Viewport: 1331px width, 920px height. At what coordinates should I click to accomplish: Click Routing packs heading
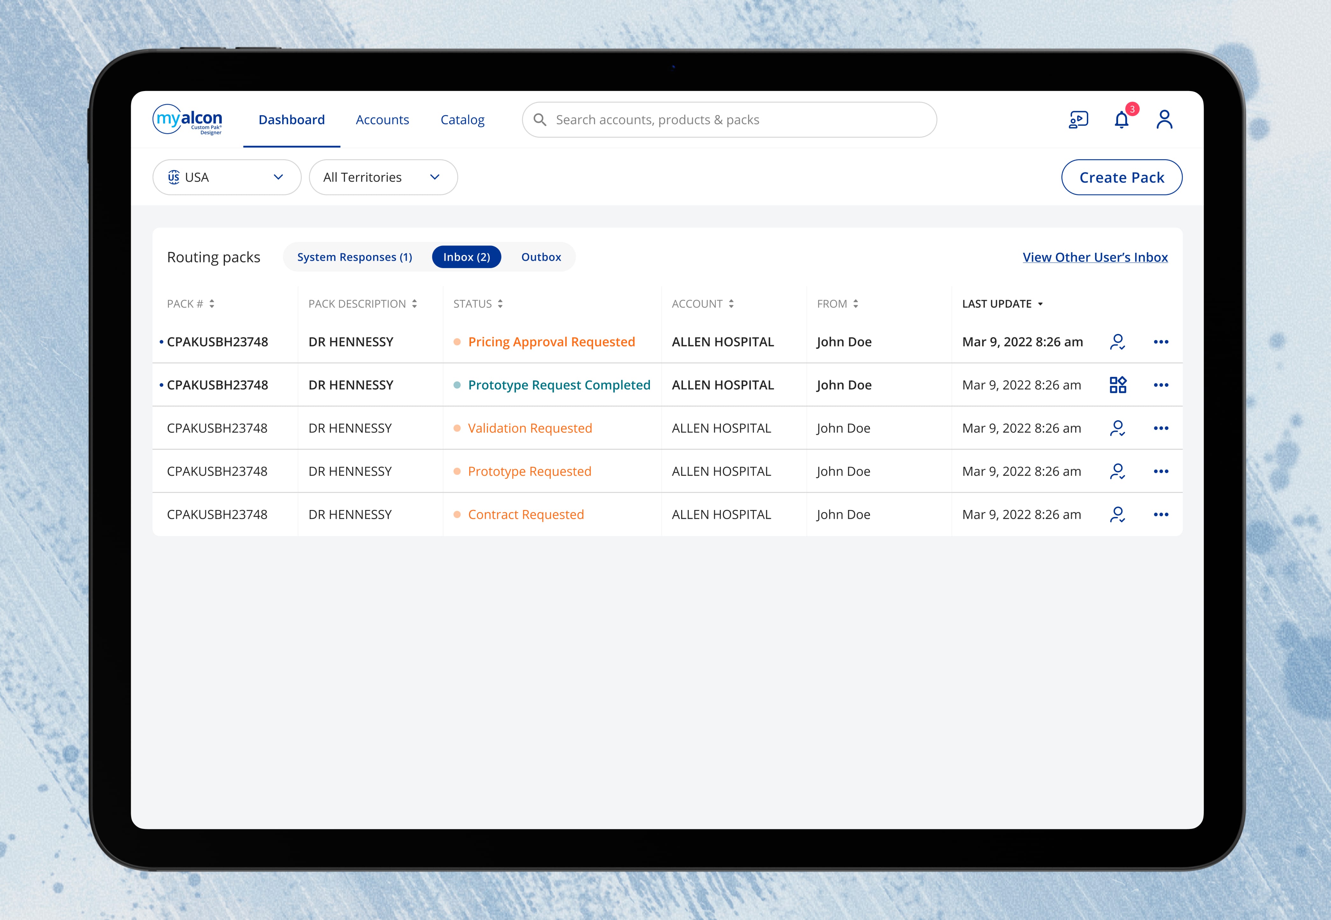pos(213,257)
